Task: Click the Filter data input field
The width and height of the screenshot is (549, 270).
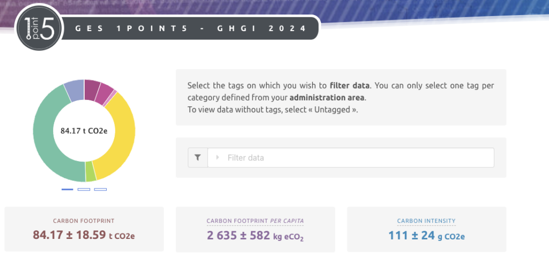Action: coord(354,158)
